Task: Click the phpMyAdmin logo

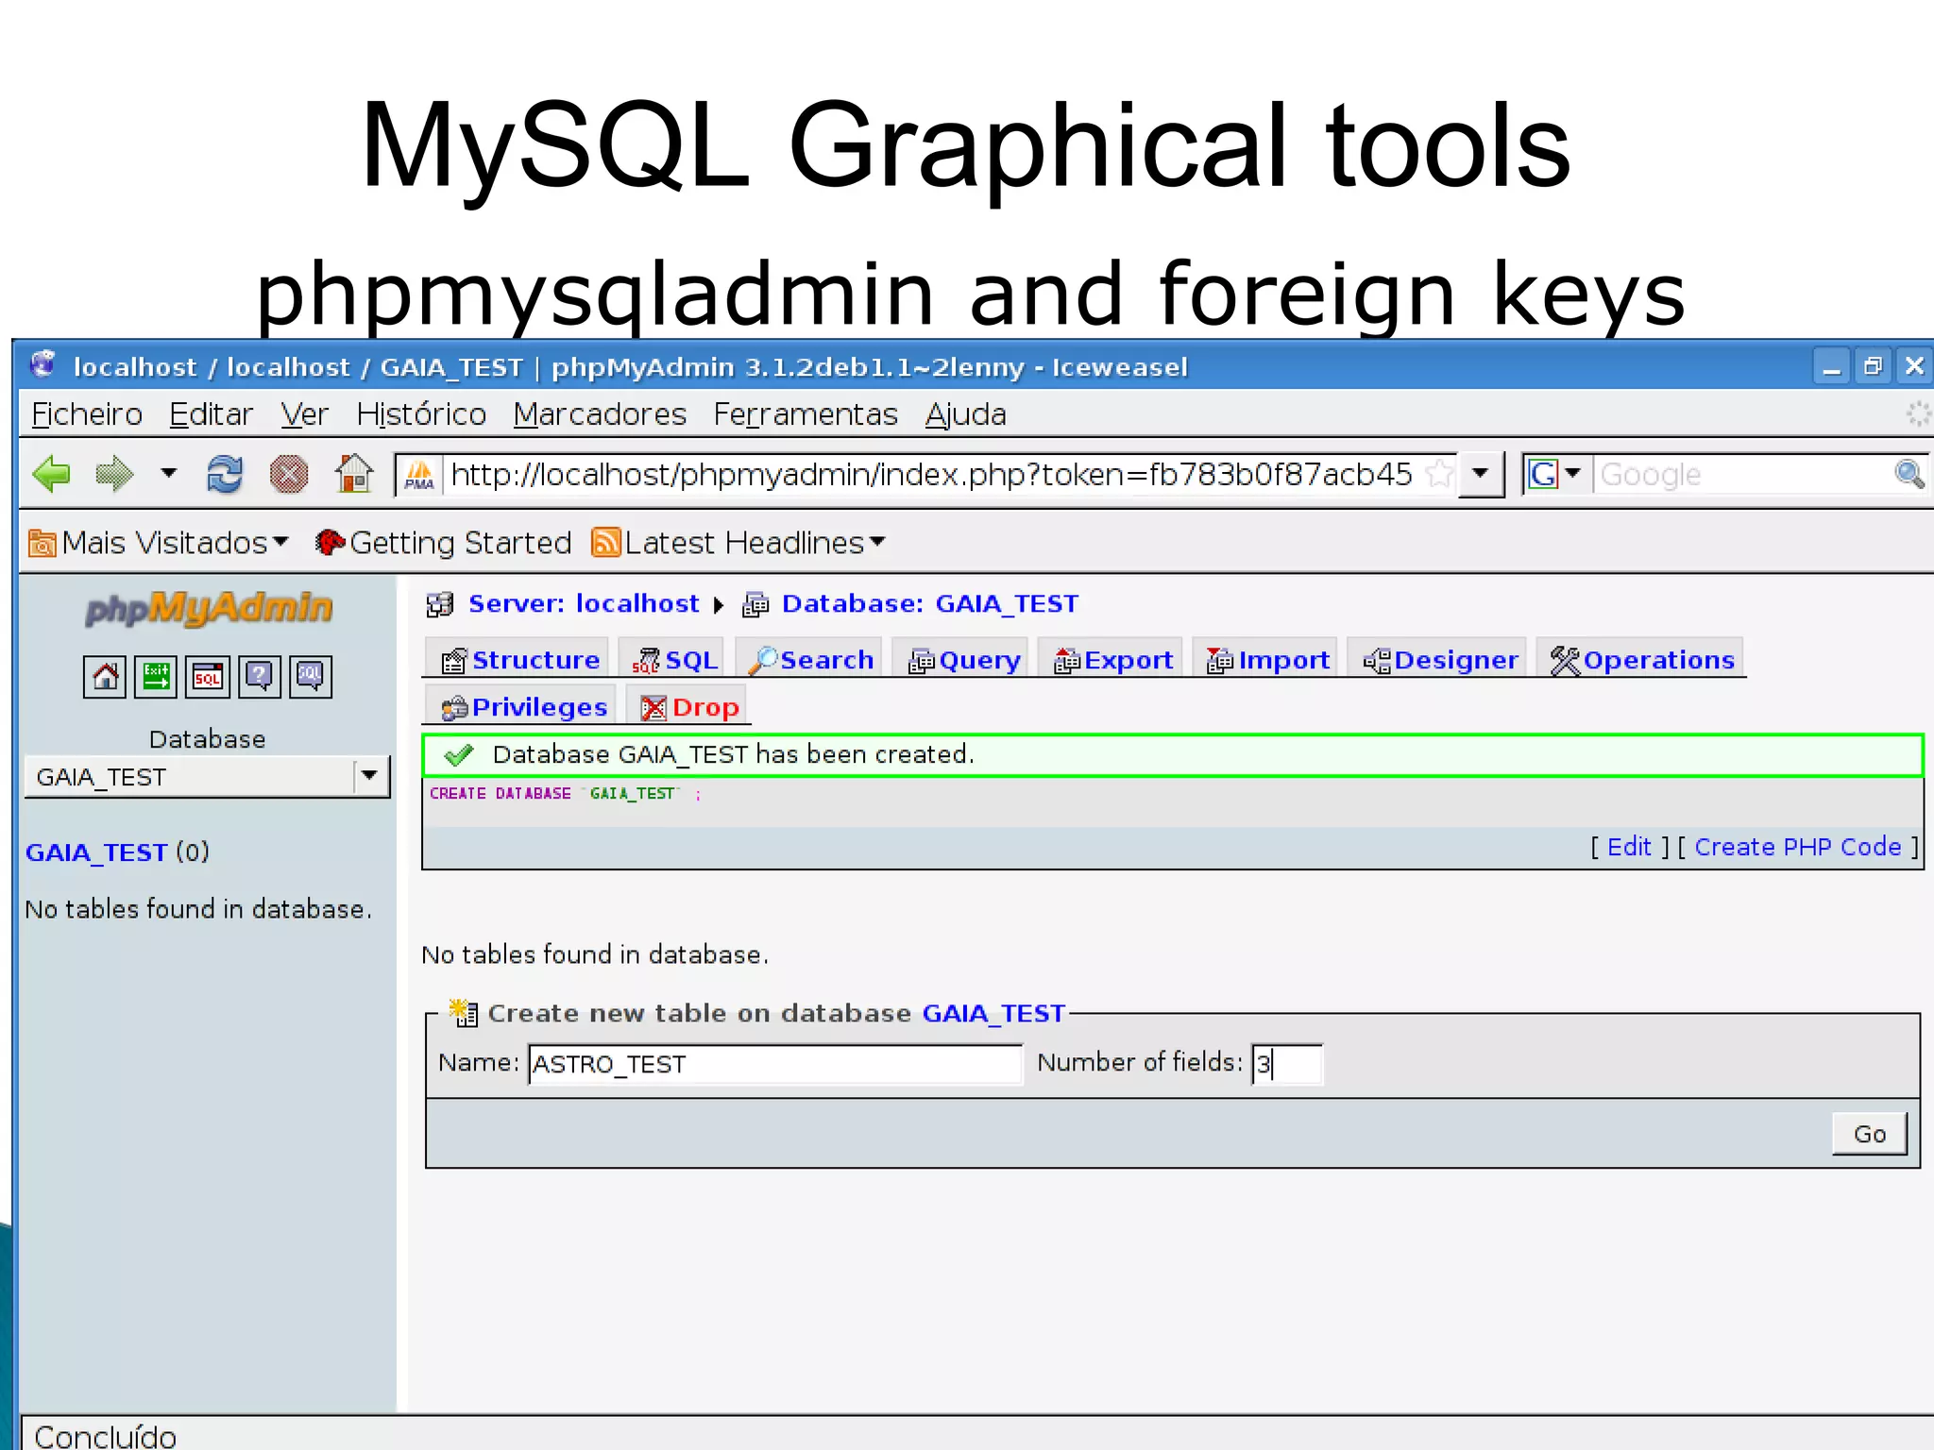Action: click(x=209, y=608)
